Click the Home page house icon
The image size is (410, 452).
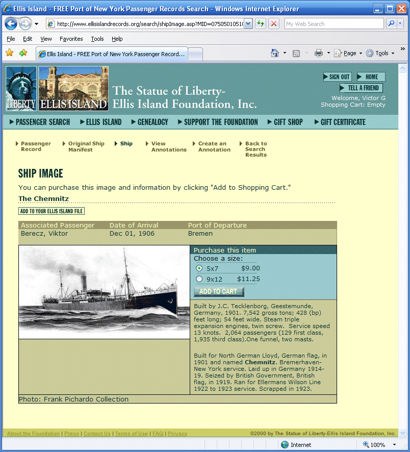coord(275,53)
